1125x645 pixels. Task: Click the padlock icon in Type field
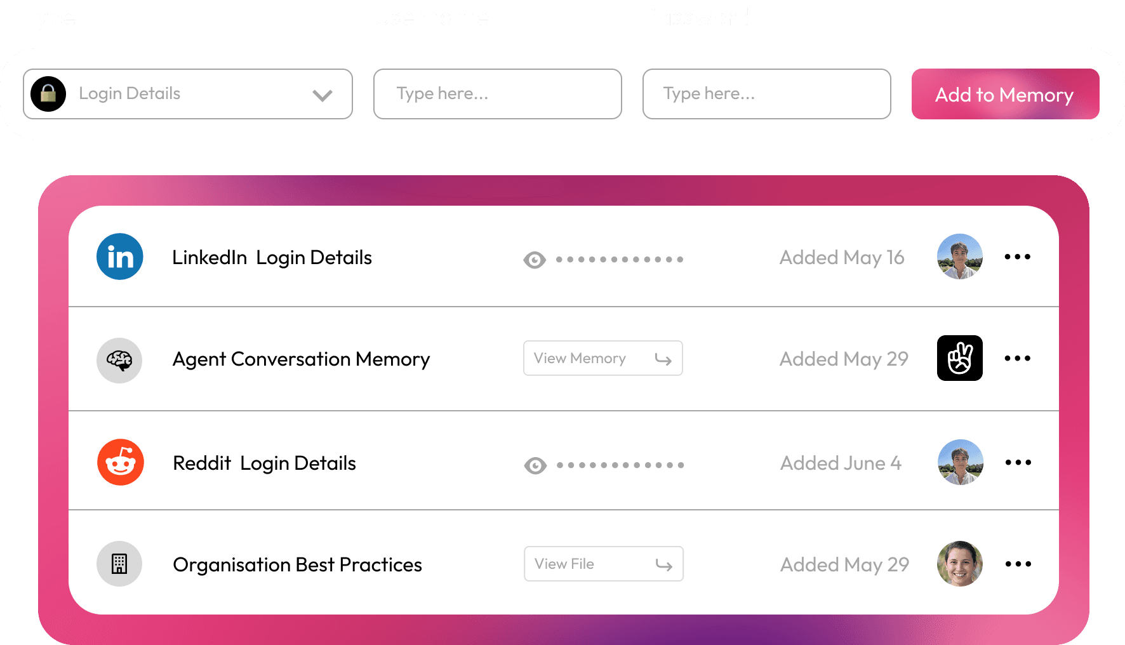[x=48, y=94]
